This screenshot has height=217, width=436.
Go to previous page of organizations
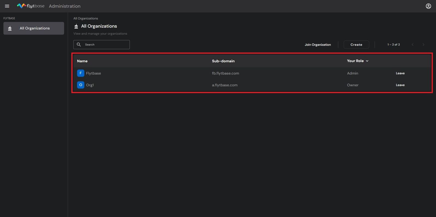pos(413,45)
